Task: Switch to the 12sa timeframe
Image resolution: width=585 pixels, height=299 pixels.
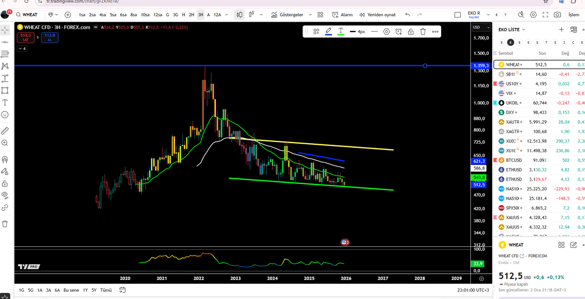Action: point(158,15)
